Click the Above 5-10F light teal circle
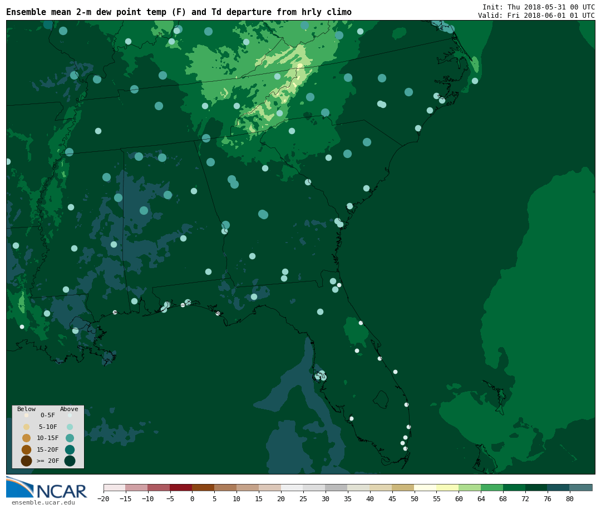 click(x=70, y=427)
